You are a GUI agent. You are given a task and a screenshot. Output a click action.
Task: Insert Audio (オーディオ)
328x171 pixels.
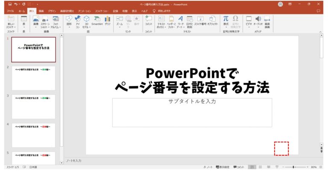click(x=258, y=22)
